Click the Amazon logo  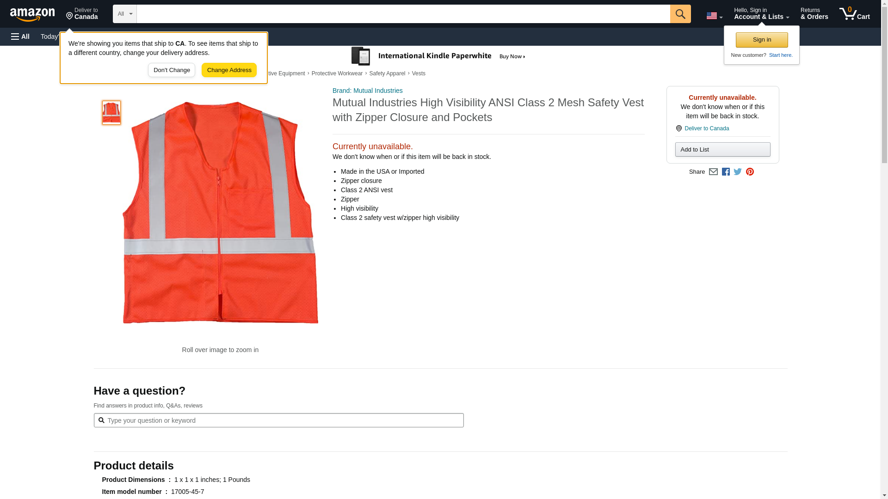32,15
